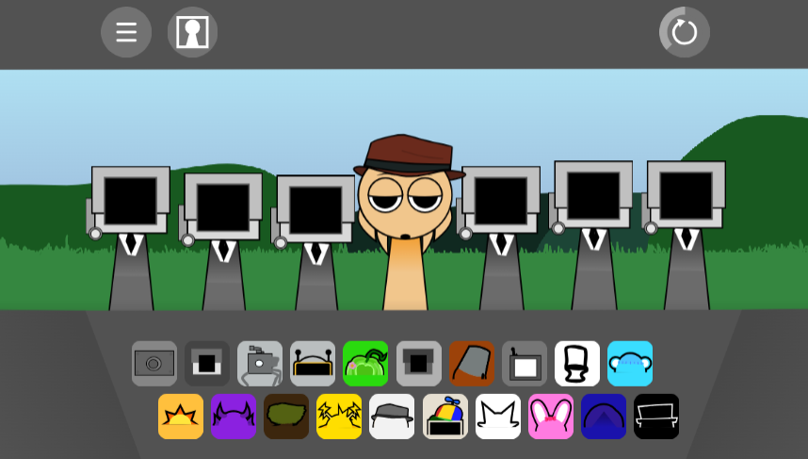Select the white cat ears icon
Viewport: 808px width, 459px height.
[x=498, y=417]
